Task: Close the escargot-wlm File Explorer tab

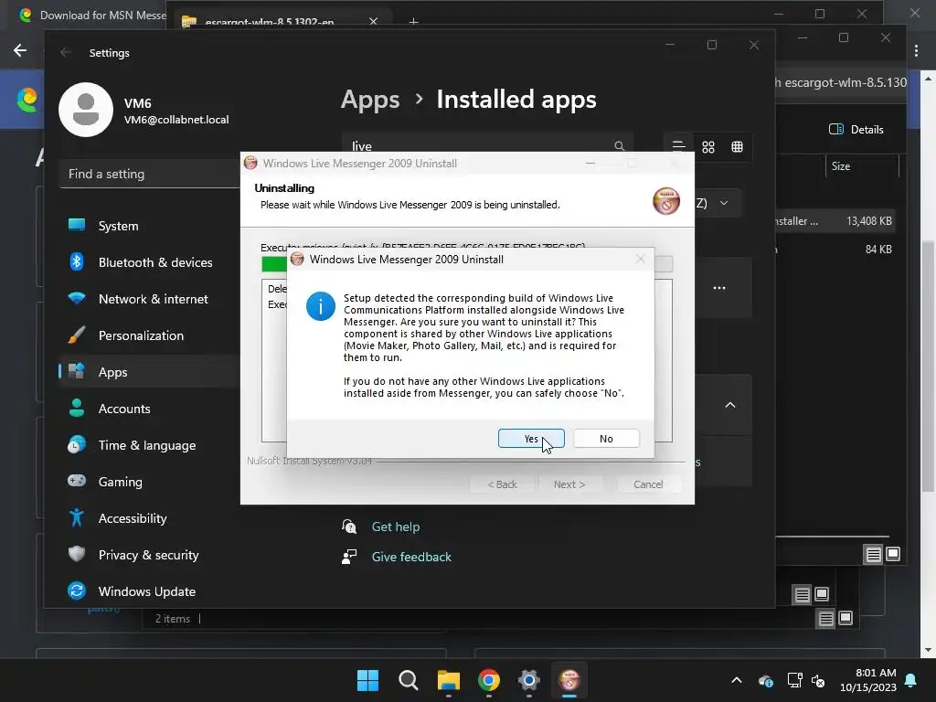Action: 373,21
